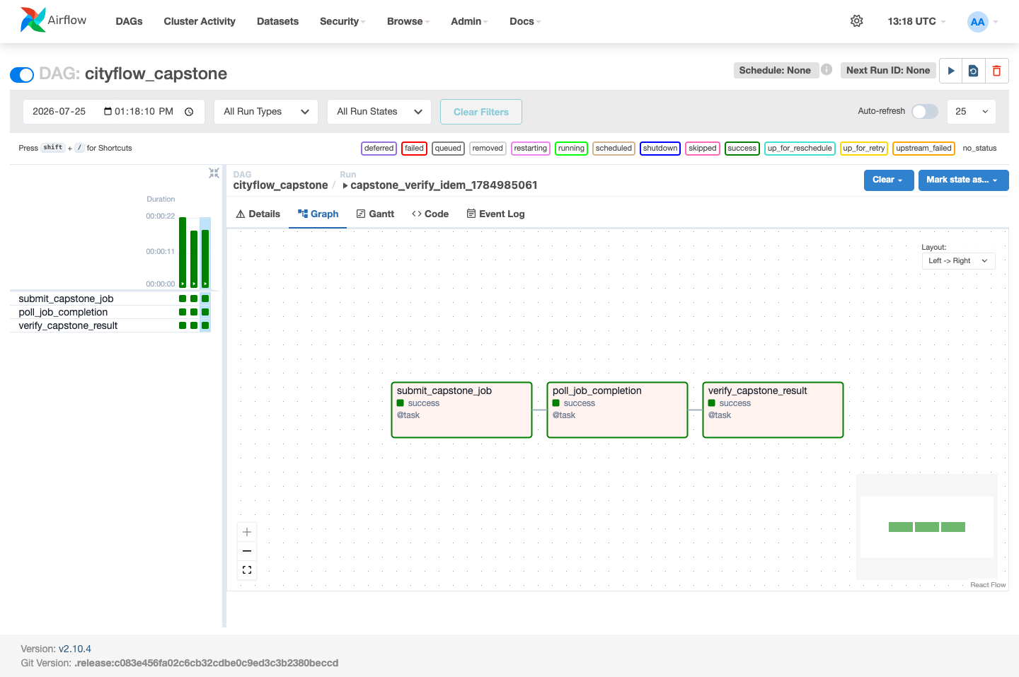Select submit_capstone_job node in graph
Viewport: 1019px width, 677px height.
(x=461, y=410)
